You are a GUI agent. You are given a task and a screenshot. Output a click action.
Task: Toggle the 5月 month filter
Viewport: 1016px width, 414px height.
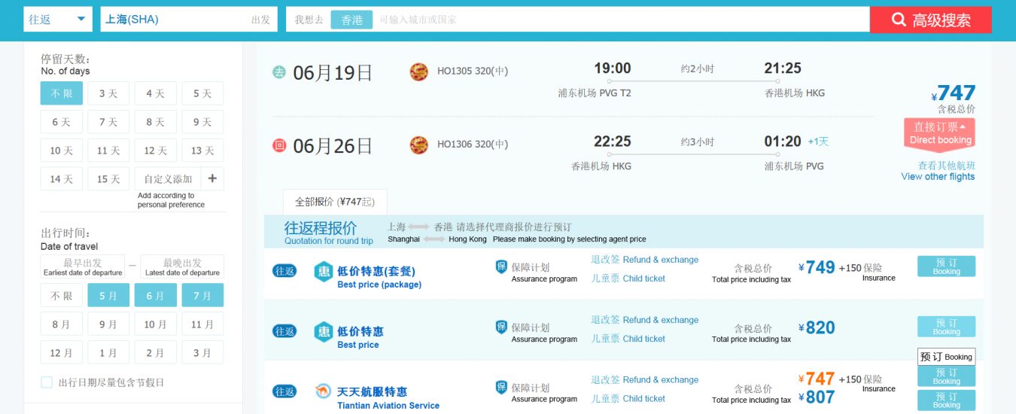108,296
